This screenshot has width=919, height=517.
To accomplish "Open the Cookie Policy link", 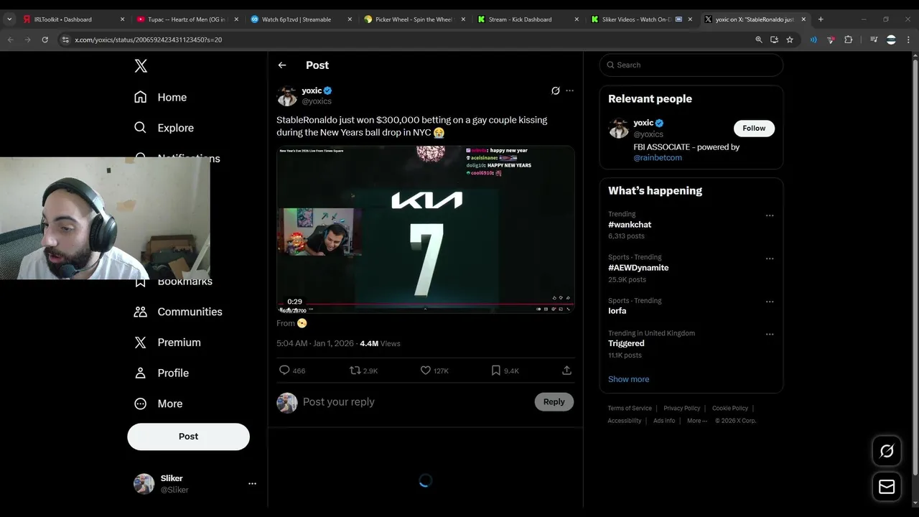I will pyautogui.click(x=730, y=408).
